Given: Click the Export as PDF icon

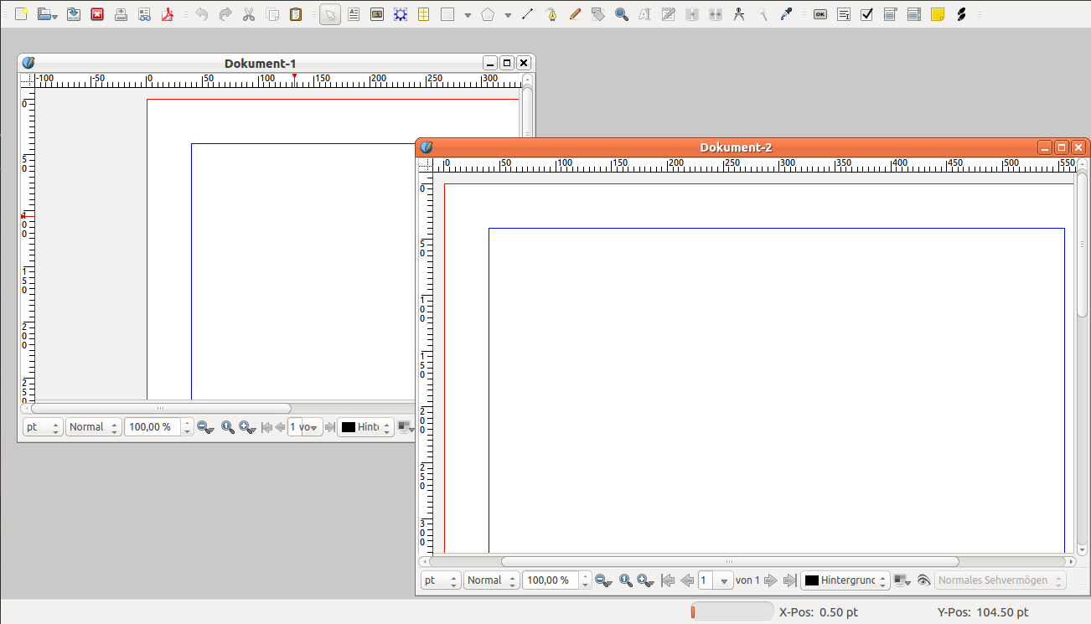Looking at the screenshot, I should [168, 14].
